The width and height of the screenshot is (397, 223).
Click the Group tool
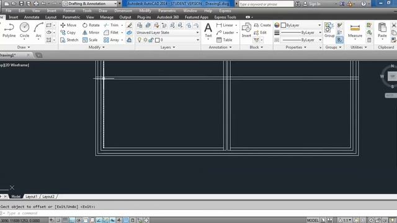click(329, 30)
